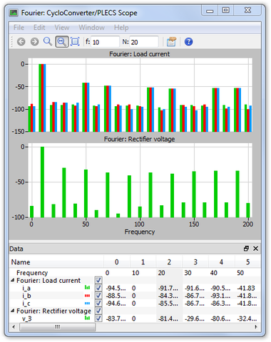
Task: Uncheck the i_a signal checkbox
Action: point(98,288)
